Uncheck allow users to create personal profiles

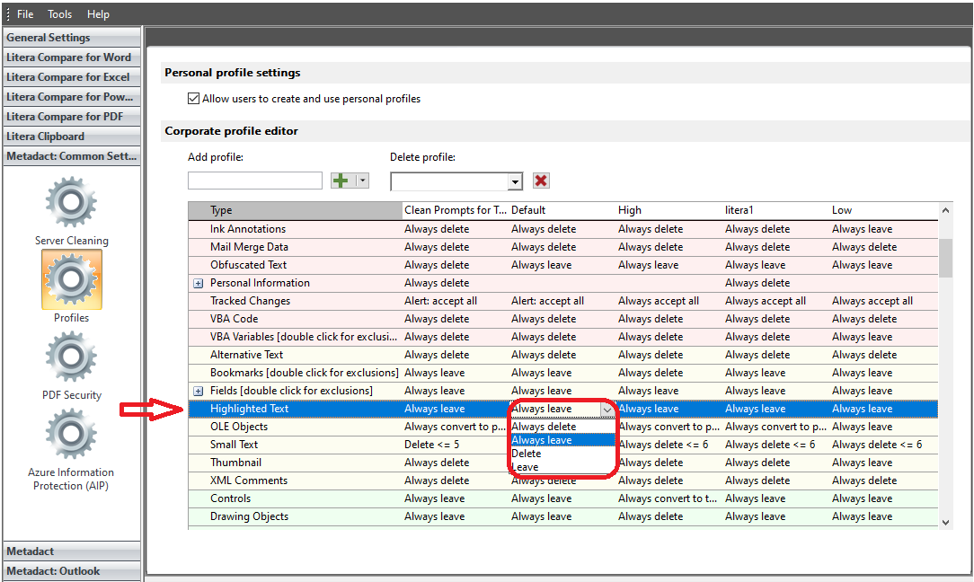coord(194,99)
